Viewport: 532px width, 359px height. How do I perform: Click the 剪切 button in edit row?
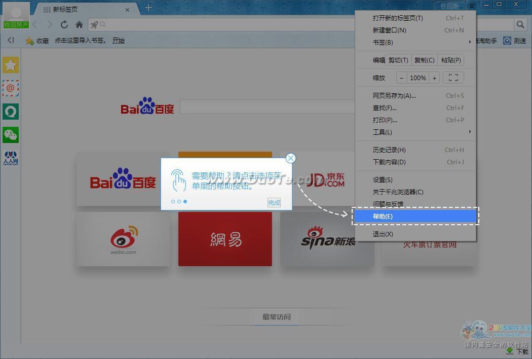click(398, 60)
